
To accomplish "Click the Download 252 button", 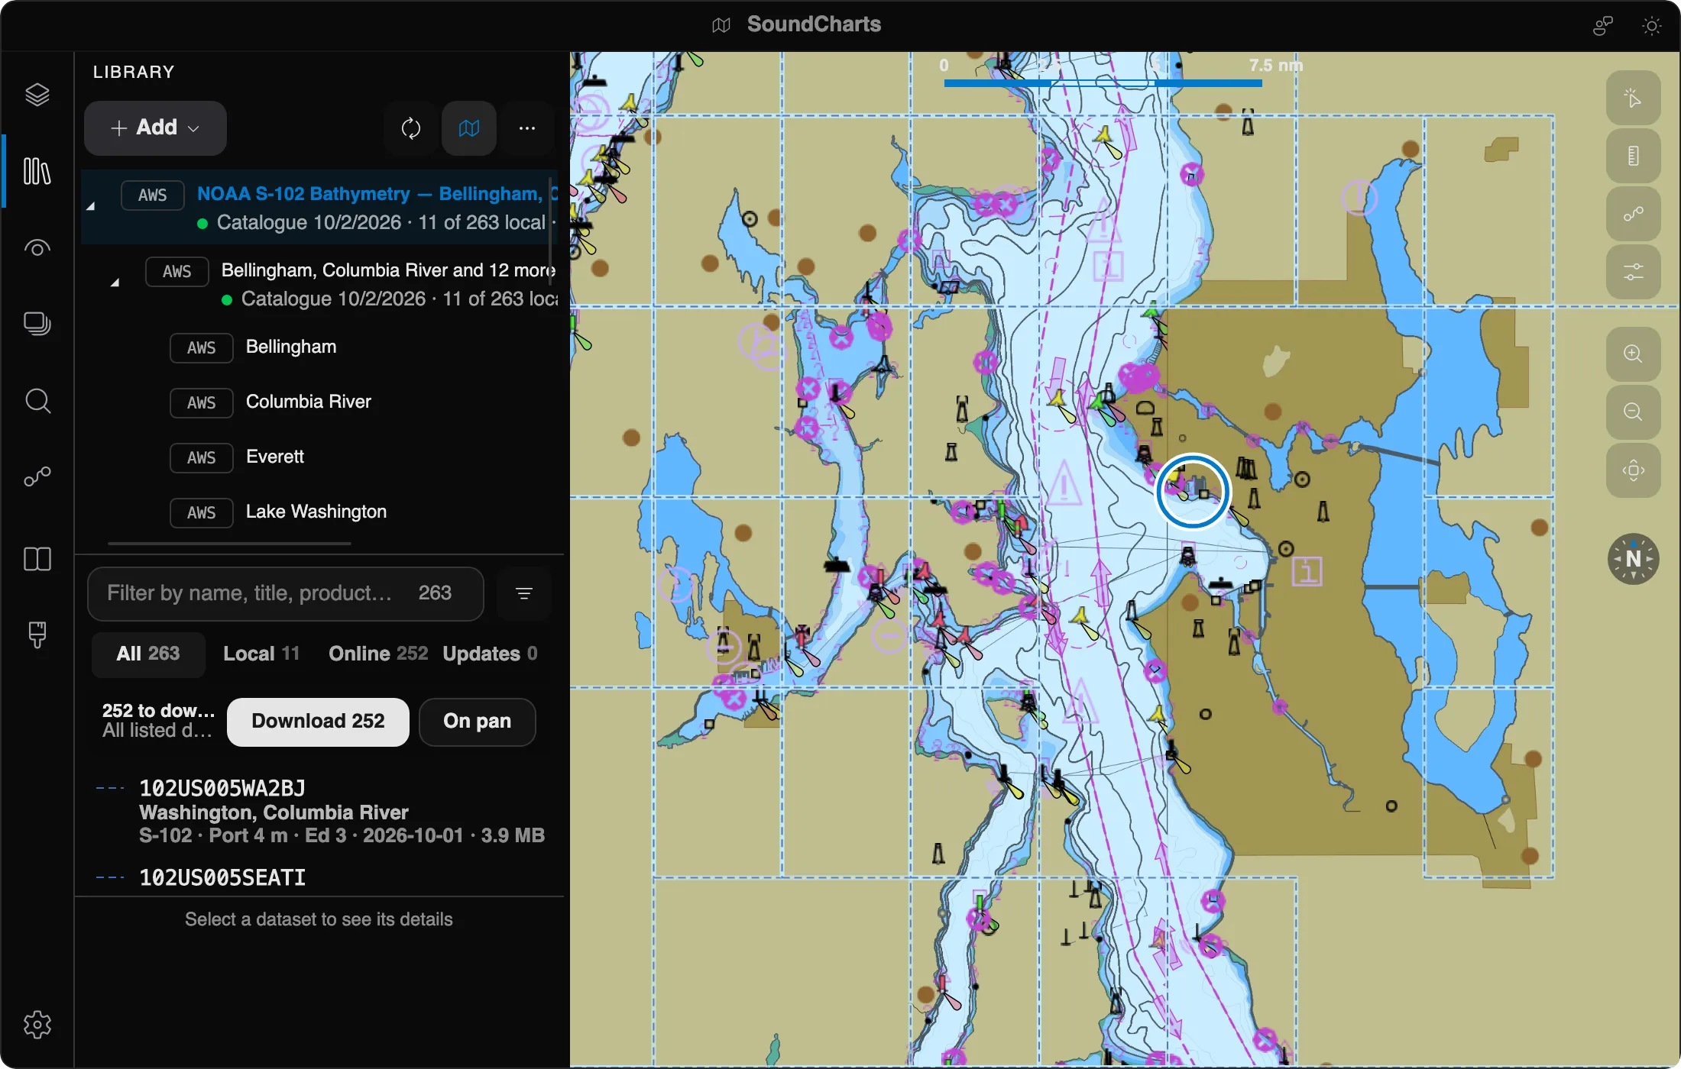I will (318, 722).
